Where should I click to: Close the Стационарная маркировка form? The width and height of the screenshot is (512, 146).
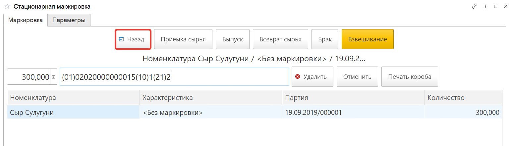click(506, 6)
